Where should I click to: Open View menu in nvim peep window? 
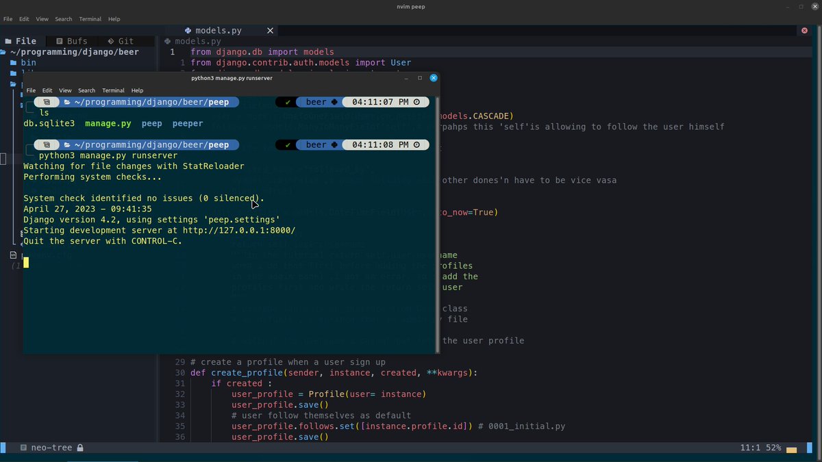coord(42,19)
